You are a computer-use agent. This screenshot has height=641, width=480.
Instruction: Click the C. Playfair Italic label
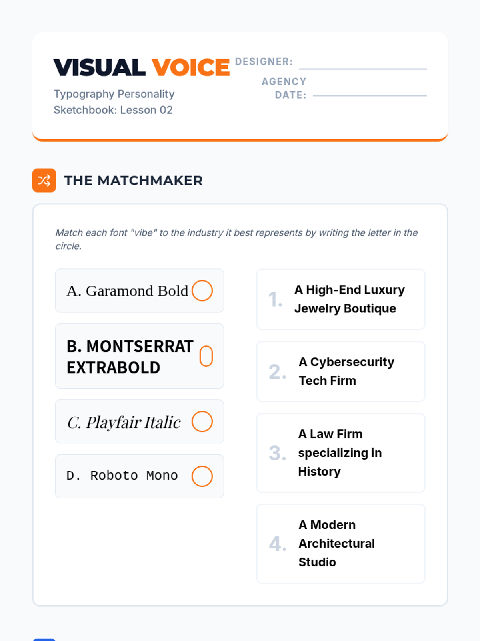pyautogui.click(x=124, y=422)
